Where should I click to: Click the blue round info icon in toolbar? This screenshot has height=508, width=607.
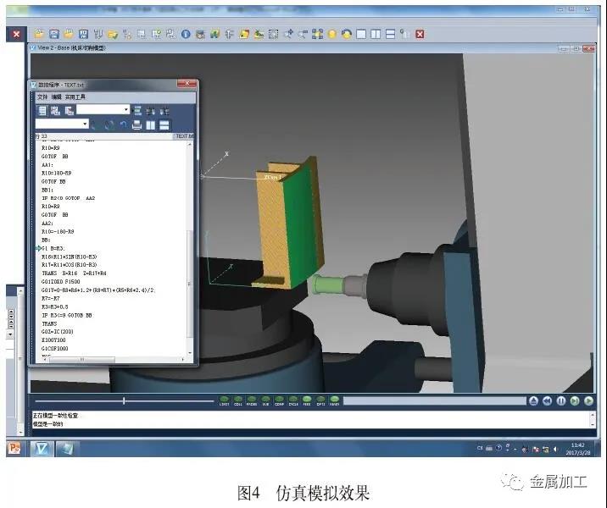[x=186, y=34]
